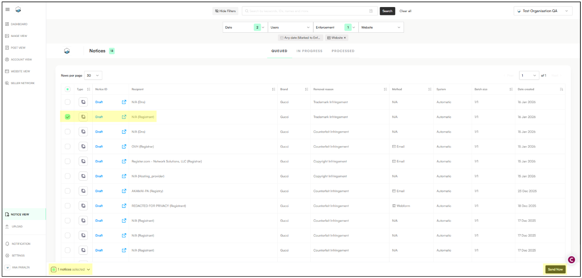Image resolution: width=582 pixels, height=278 pixels.
Task: Sort by the Method column icon
Action: pyautogui.click(x=430, y=89)
